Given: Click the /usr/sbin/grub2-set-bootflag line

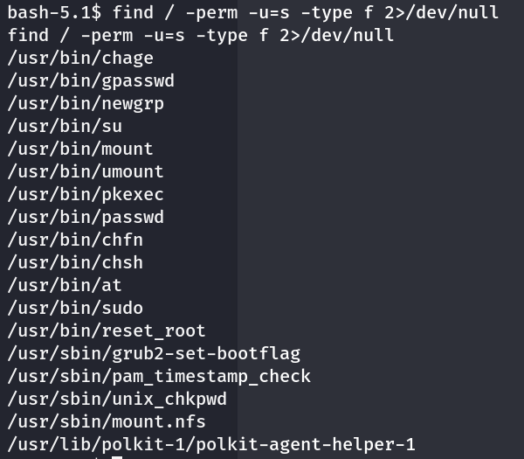Looking at the screenshot, I should [154, 353].
